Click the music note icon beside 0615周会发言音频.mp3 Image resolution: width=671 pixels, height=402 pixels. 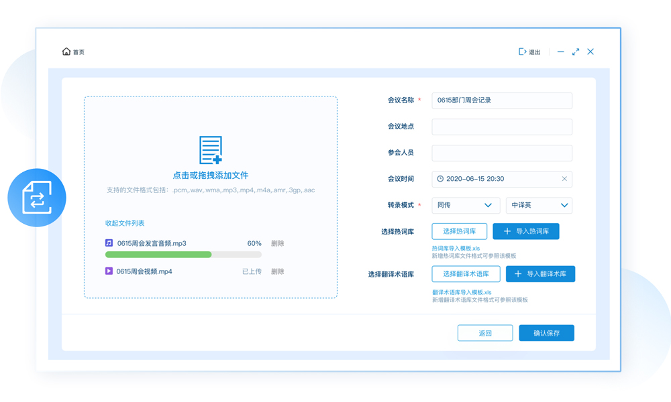[x=109, y=243]
